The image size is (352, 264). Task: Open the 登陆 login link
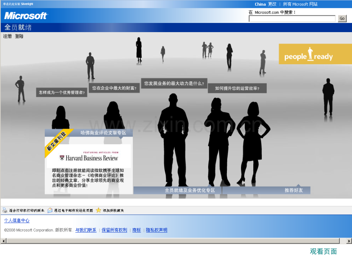pyautogui.click(x=19, y=36)
